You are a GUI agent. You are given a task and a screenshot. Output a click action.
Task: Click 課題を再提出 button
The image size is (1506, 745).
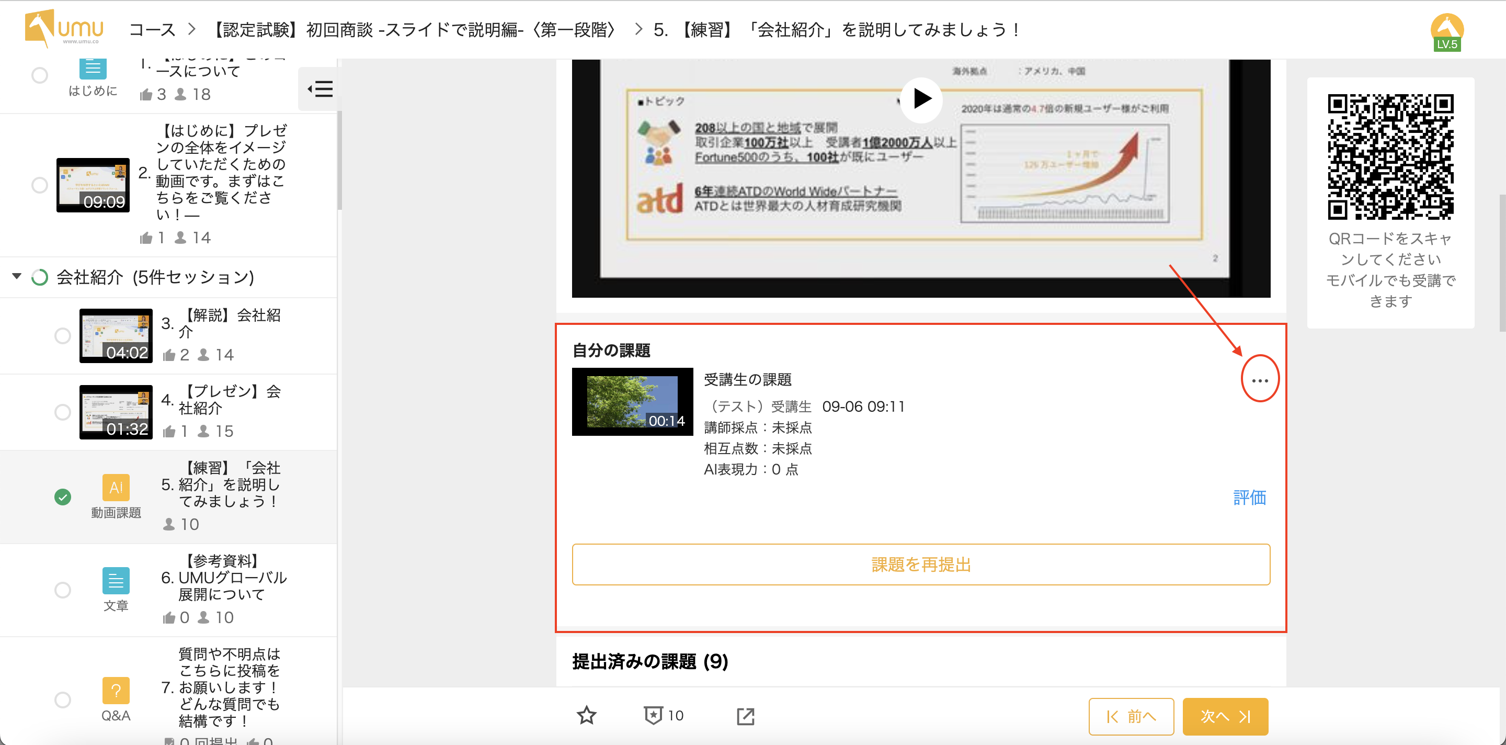click(x=920, y=565)
